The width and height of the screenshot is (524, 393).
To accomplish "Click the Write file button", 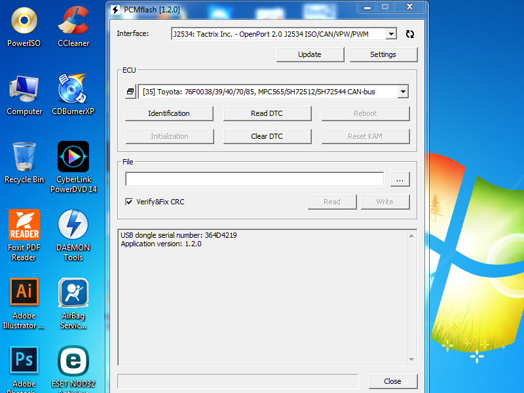I will 385,202.
